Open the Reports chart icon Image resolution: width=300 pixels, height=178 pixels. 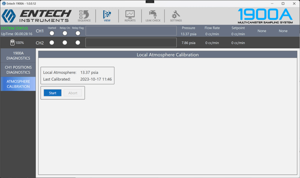point(130,16)
